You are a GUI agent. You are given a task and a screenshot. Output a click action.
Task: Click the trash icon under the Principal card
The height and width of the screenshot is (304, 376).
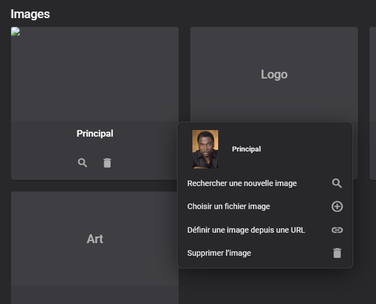(x=107, y=163)
